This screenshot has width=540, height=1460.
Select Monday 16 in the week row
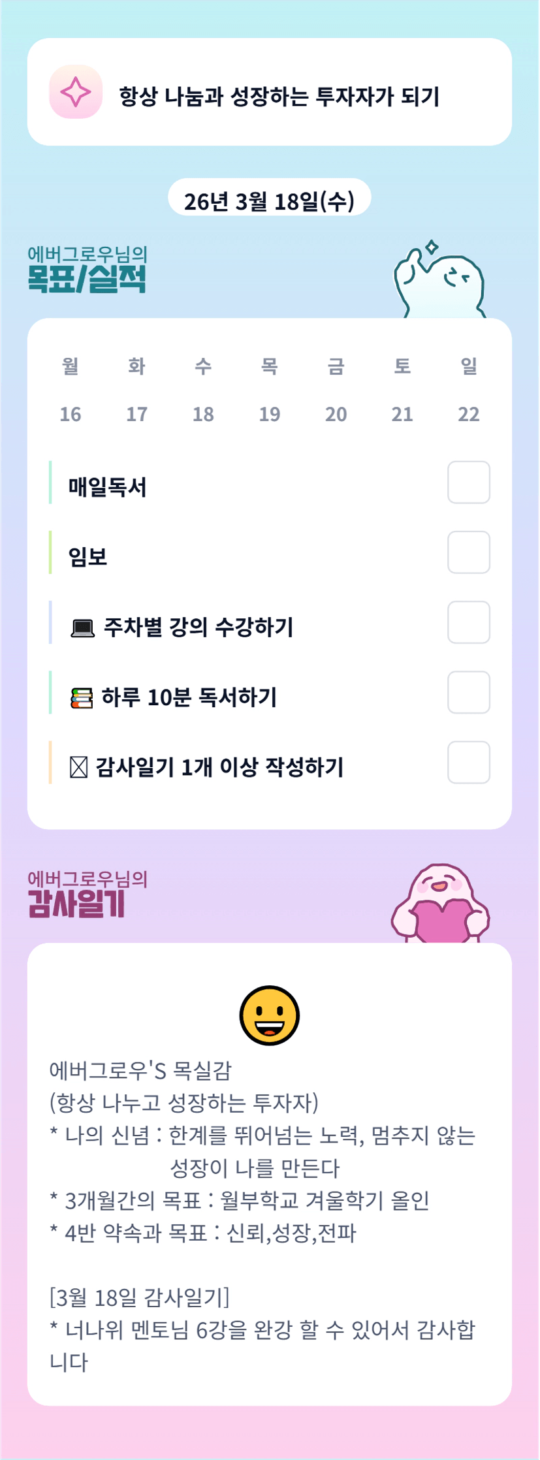coord(71,414)
